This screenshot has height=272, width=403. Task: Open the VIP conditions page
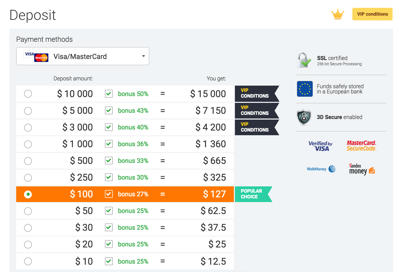[372, 14]
